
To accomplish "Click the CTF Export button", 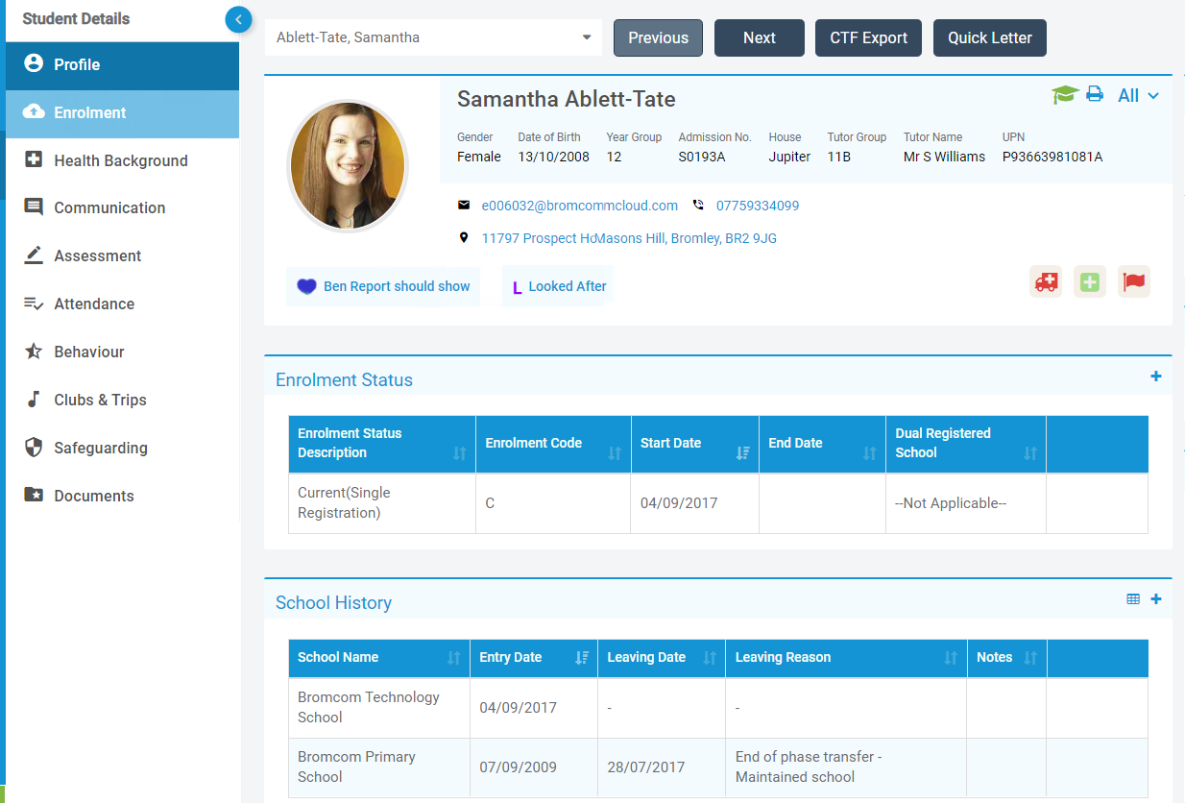I will 869,37.
